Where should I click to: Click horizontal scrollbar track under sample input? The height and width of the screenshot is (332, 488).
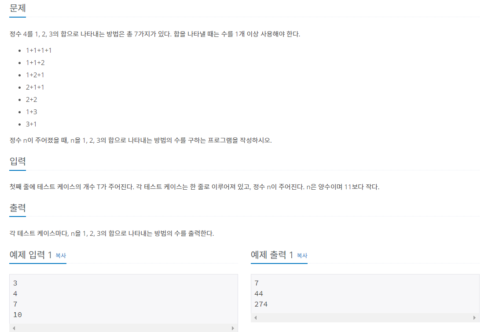coord(123,328)
